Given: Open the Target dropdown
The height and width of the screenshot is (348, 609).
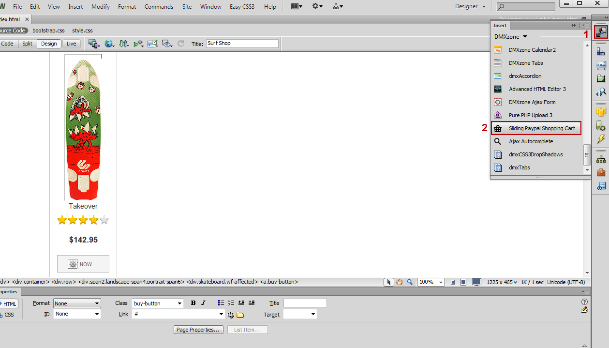Looking at the screenshot, I should (x=300, y=314).
